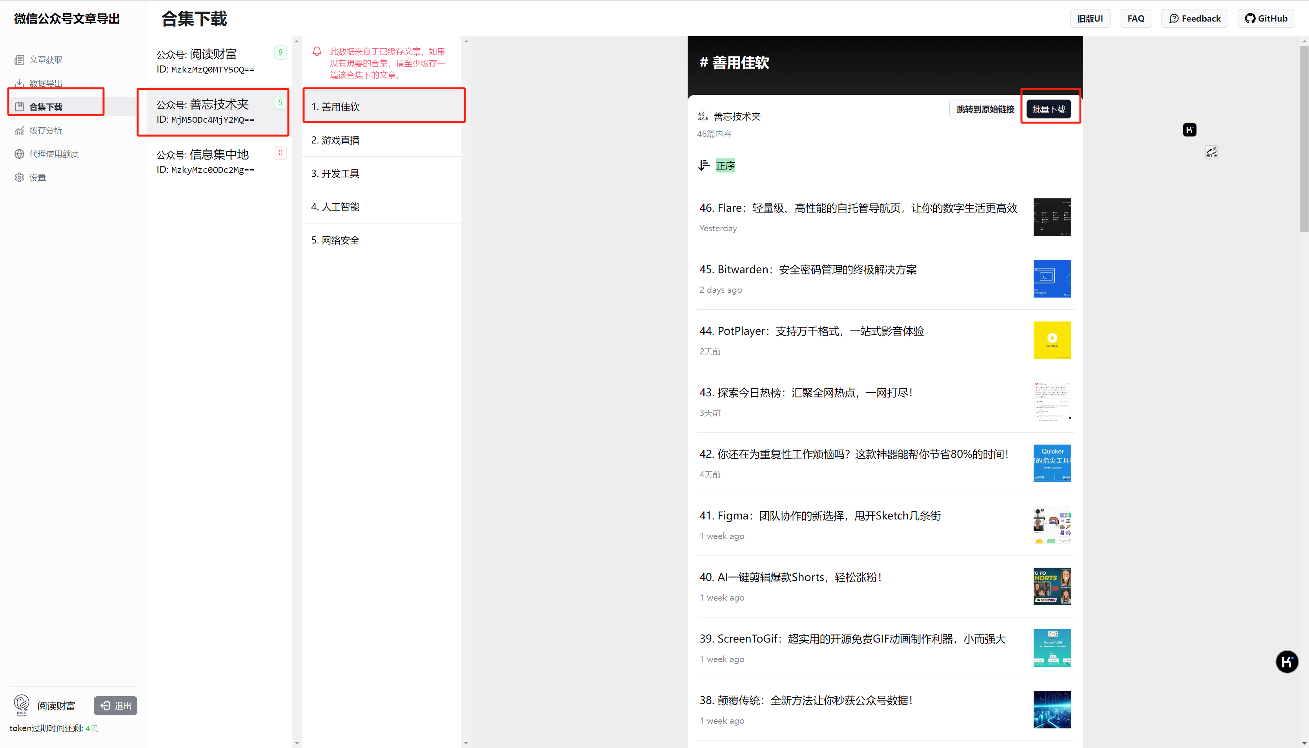Open the FAQ page
Screen dimensions: 1309x748
pos(1136,18)
